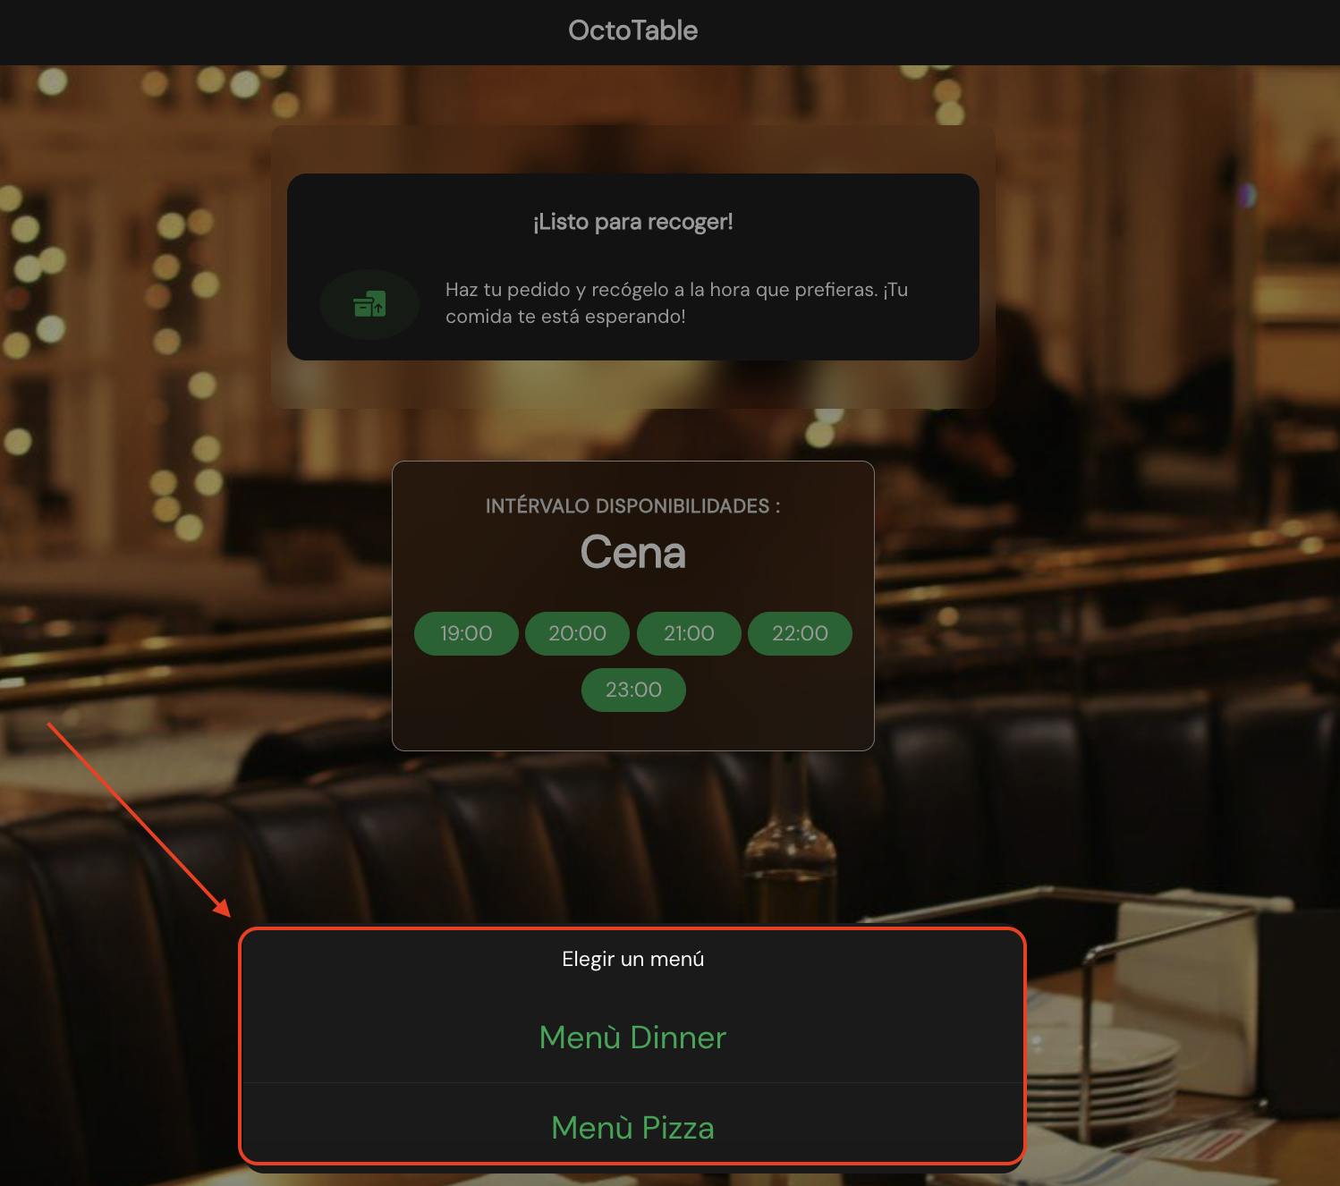Click the 'Elegir un menú' heading
Viewport: 1340px width, 1186px height.
(633, 959)
